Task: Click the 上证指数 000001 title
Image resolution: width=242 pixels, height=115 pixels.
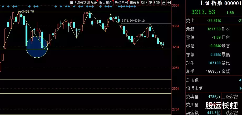Action: (220, 3)
